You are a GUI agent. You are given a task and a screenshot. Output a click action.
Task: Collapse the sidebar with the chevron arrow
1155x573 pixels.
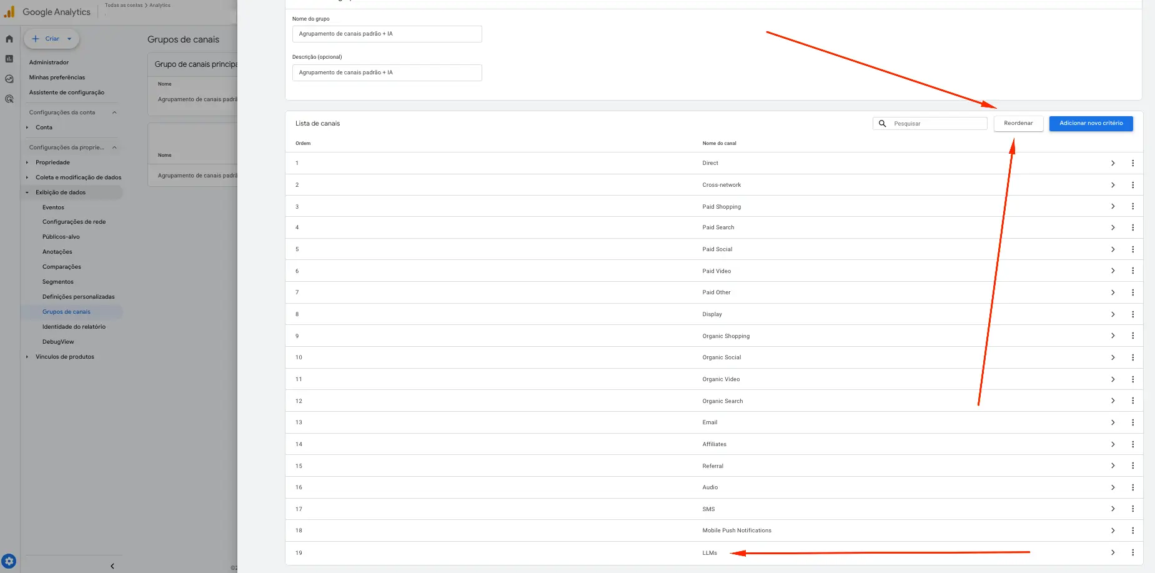point(112,566)
